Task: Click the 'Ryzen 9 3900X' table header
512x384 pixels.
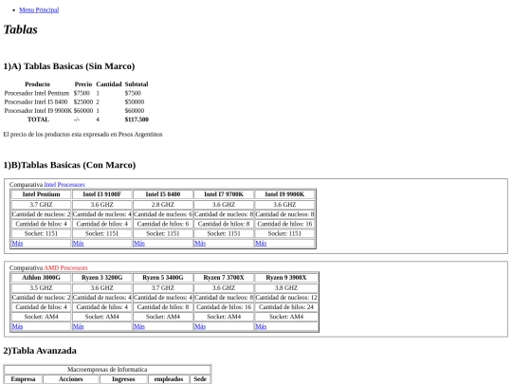Action: click(286, 278)
